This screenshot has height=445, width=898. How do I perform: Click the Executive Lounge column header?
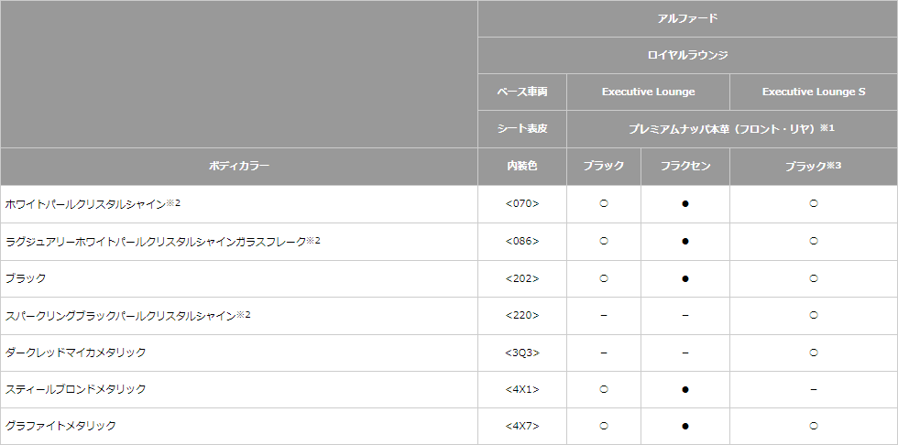(x=649, y=92)
